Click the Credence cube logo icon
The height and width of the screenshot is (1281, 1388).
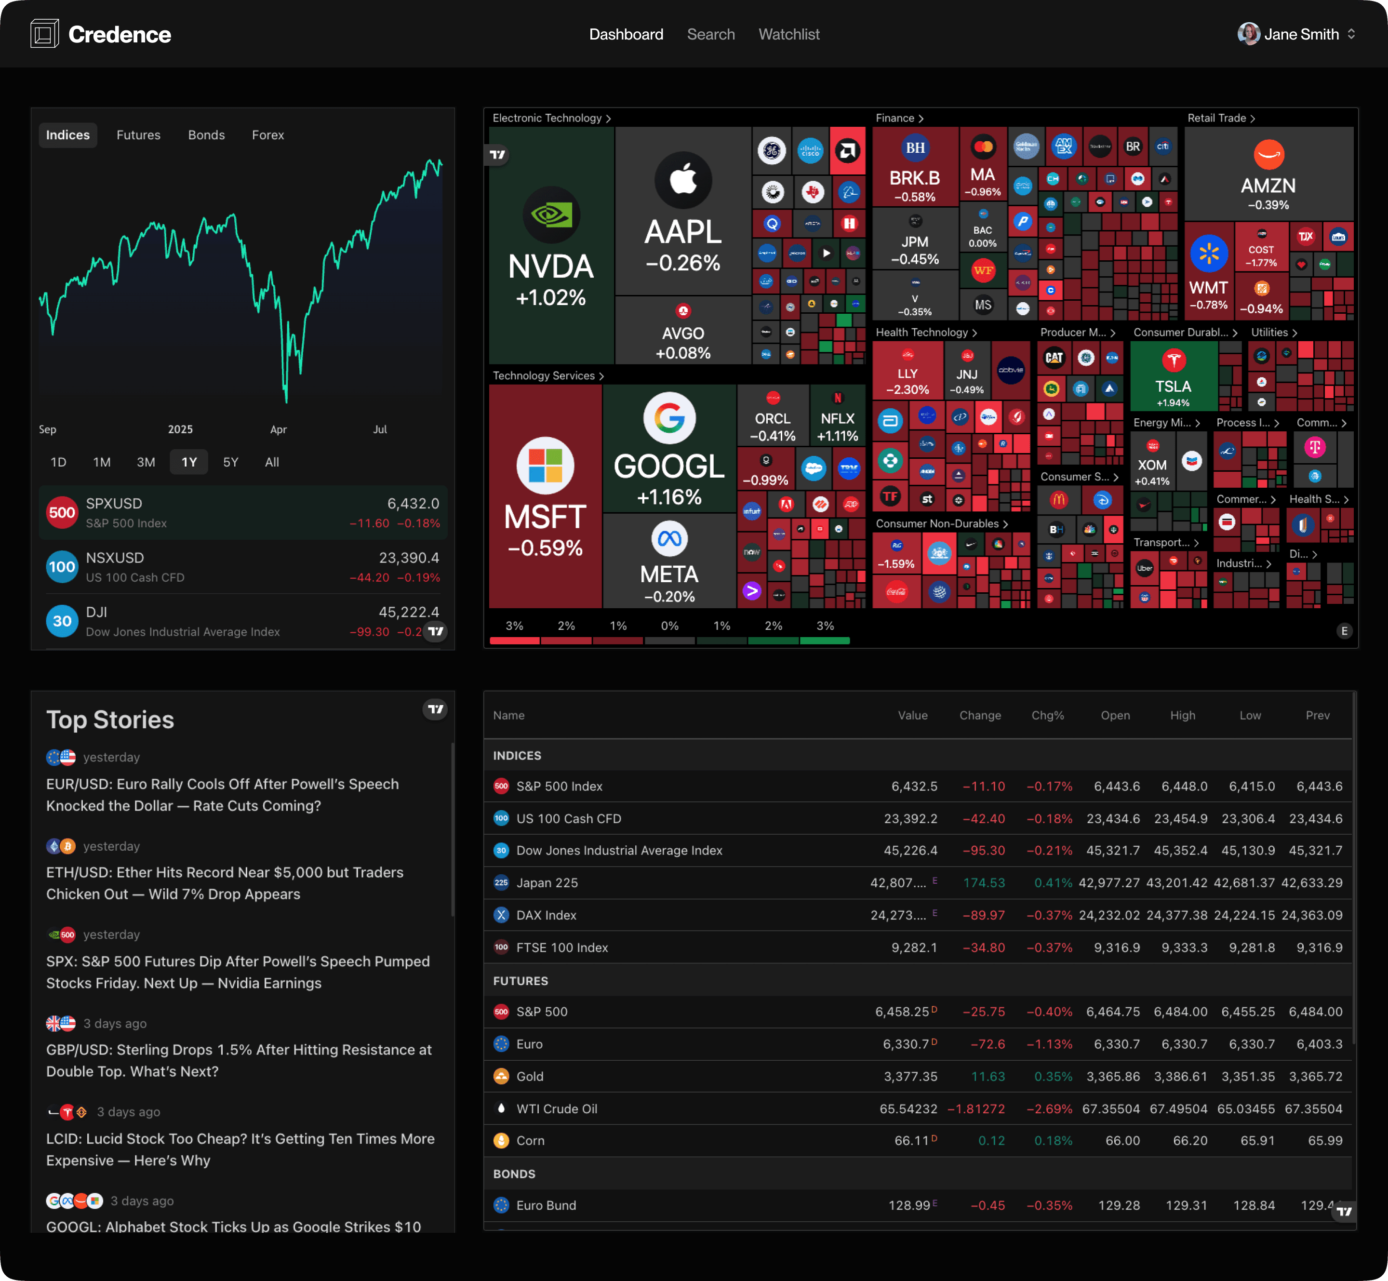pyautogui.click(x=44, y=34)
